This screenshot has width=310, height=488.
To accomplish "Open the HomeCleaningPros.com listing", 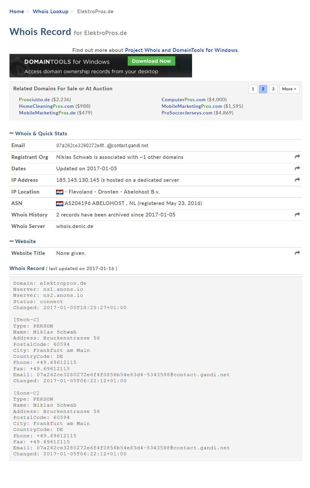I will (46, 106).
